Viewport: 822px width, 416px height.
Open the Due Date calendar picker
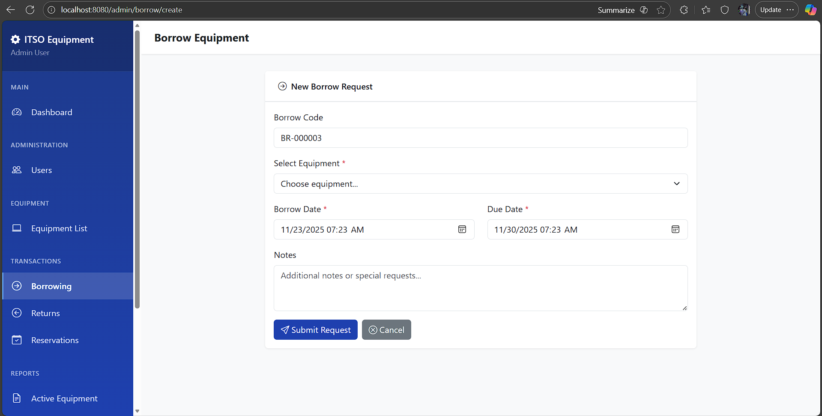coord(675,229)
